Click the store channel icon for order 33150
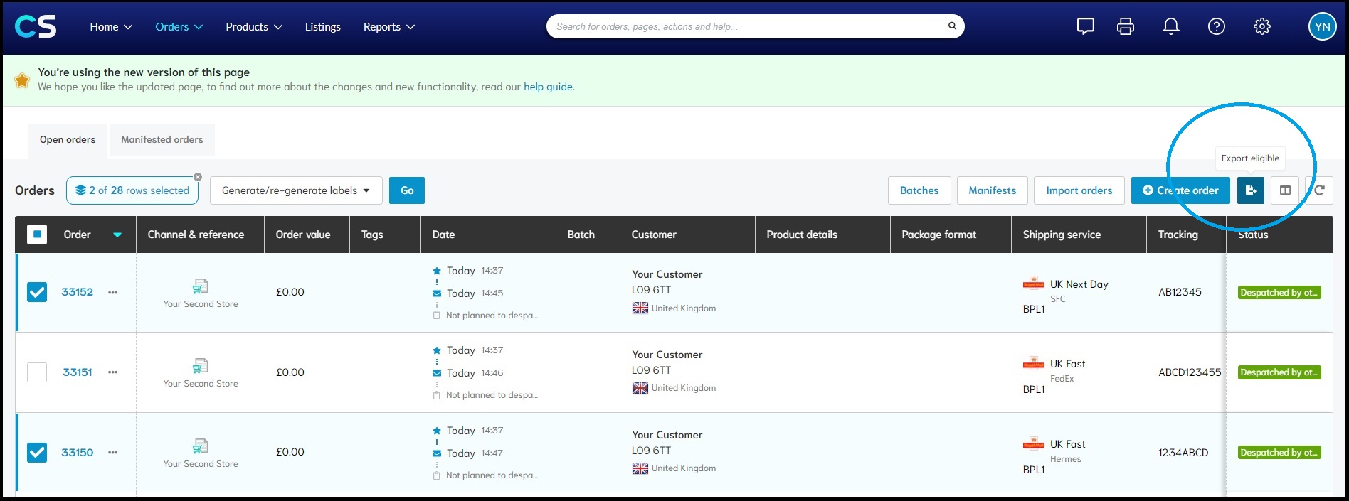This screenshot has height=501, width=1349. (201, 446)
